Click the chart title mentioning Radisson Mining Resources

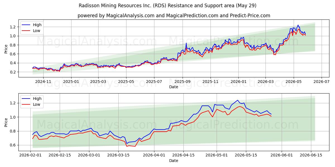(x=167, y=6)
